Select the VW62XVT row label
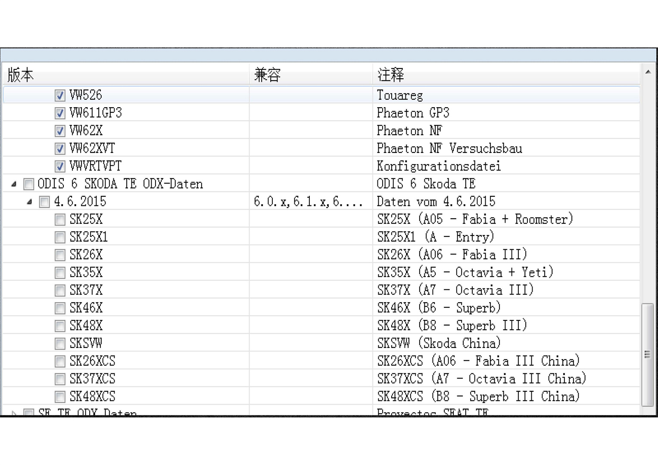658x465 pixels. tap(92, 149)
